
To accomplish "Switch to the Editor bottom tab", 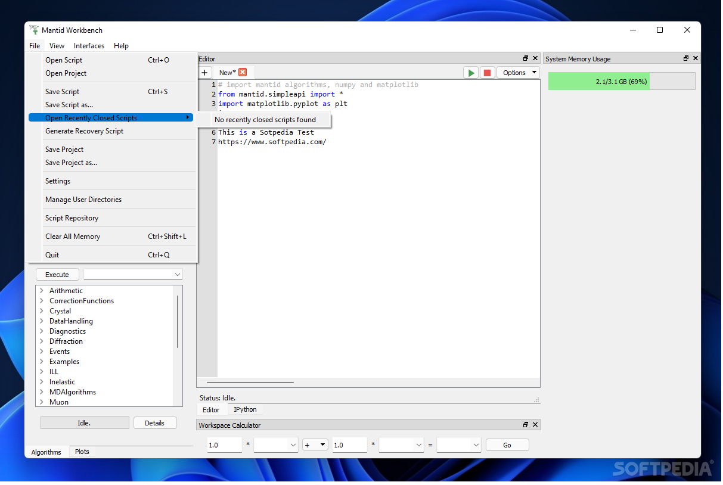I will 211,410.
